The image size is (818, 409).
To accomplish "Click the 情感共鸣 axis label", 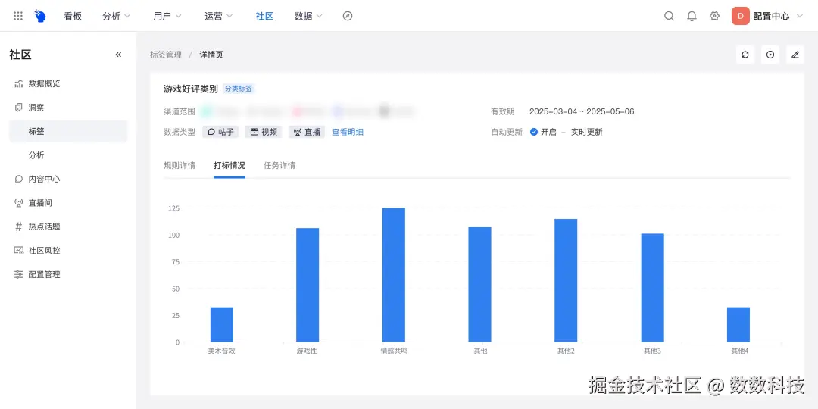I will tap(394, 351).
